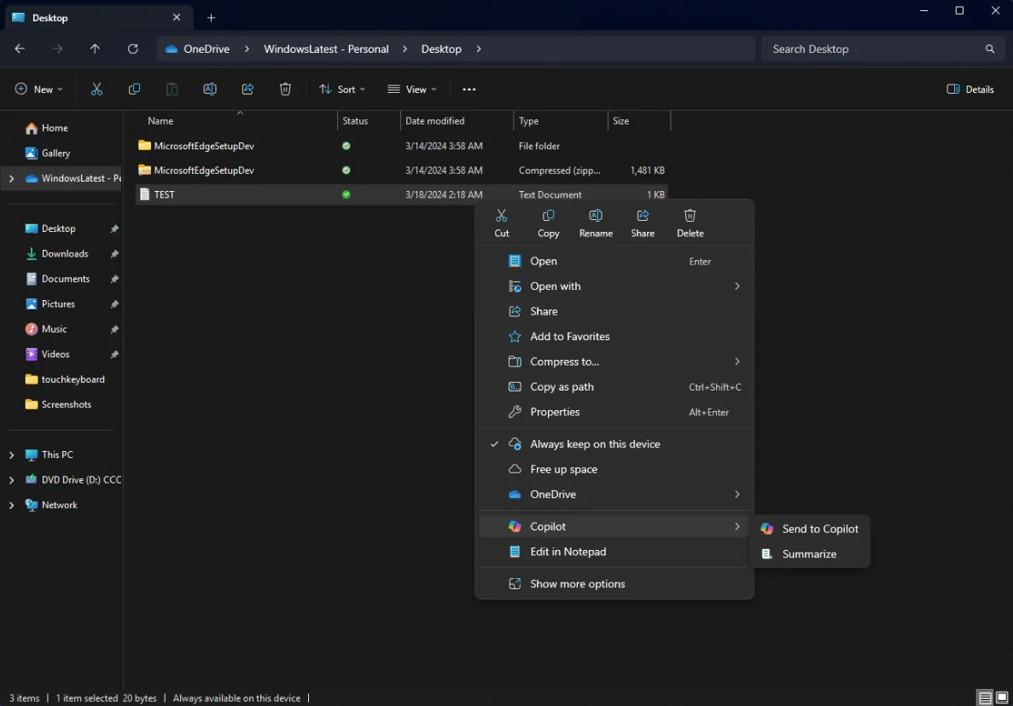
Task: Expand the This PC tree node
Action: pos(11,455)
